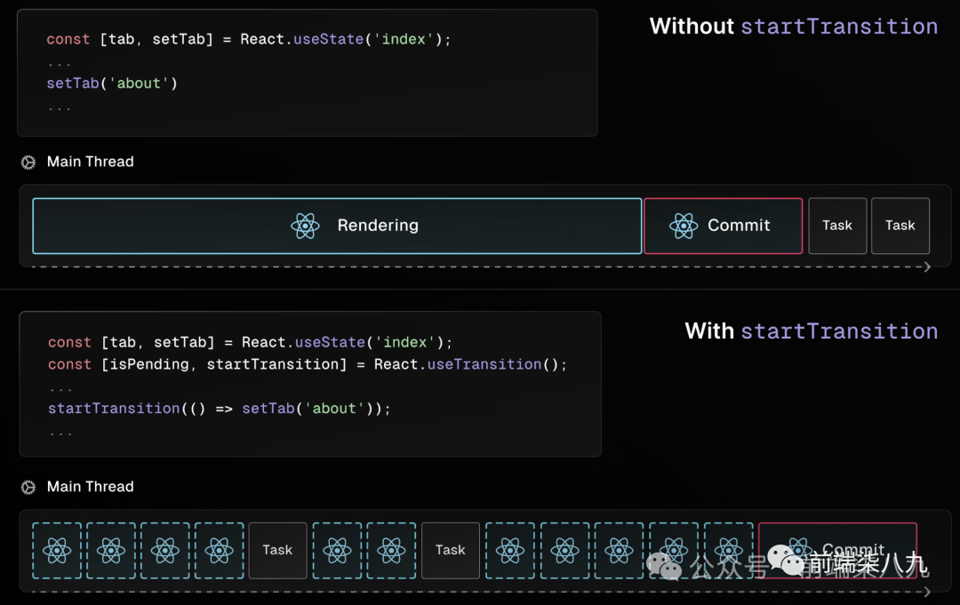Select React chunk just before first lower Task block
This screenshot has width=960, height=605.
coord(220,551)
